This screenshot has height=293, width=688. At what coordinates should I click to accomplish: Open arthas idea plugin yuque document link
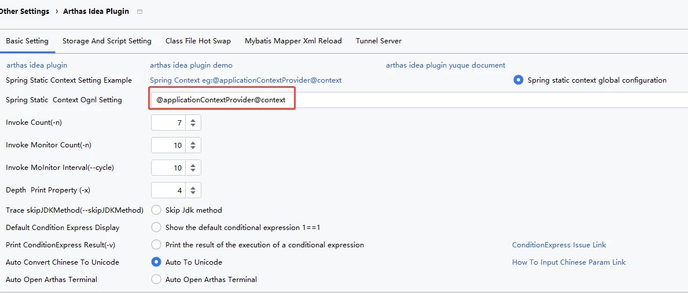coord(446,65)
